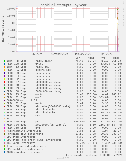Click the graph title Individual interrupts - by year
126x161 pixels.
(63, 5)
